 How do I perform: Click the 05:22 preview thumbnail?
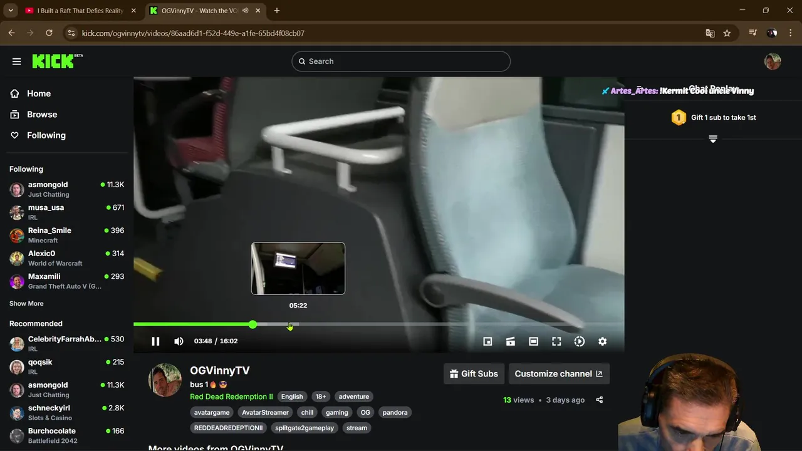tap(298, 268)
